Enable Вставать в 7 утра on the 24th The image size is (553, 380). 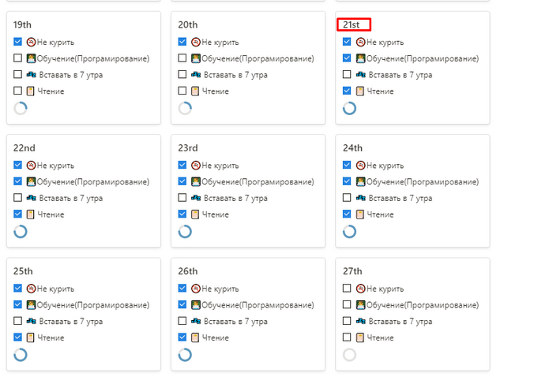tap(348, 198)
